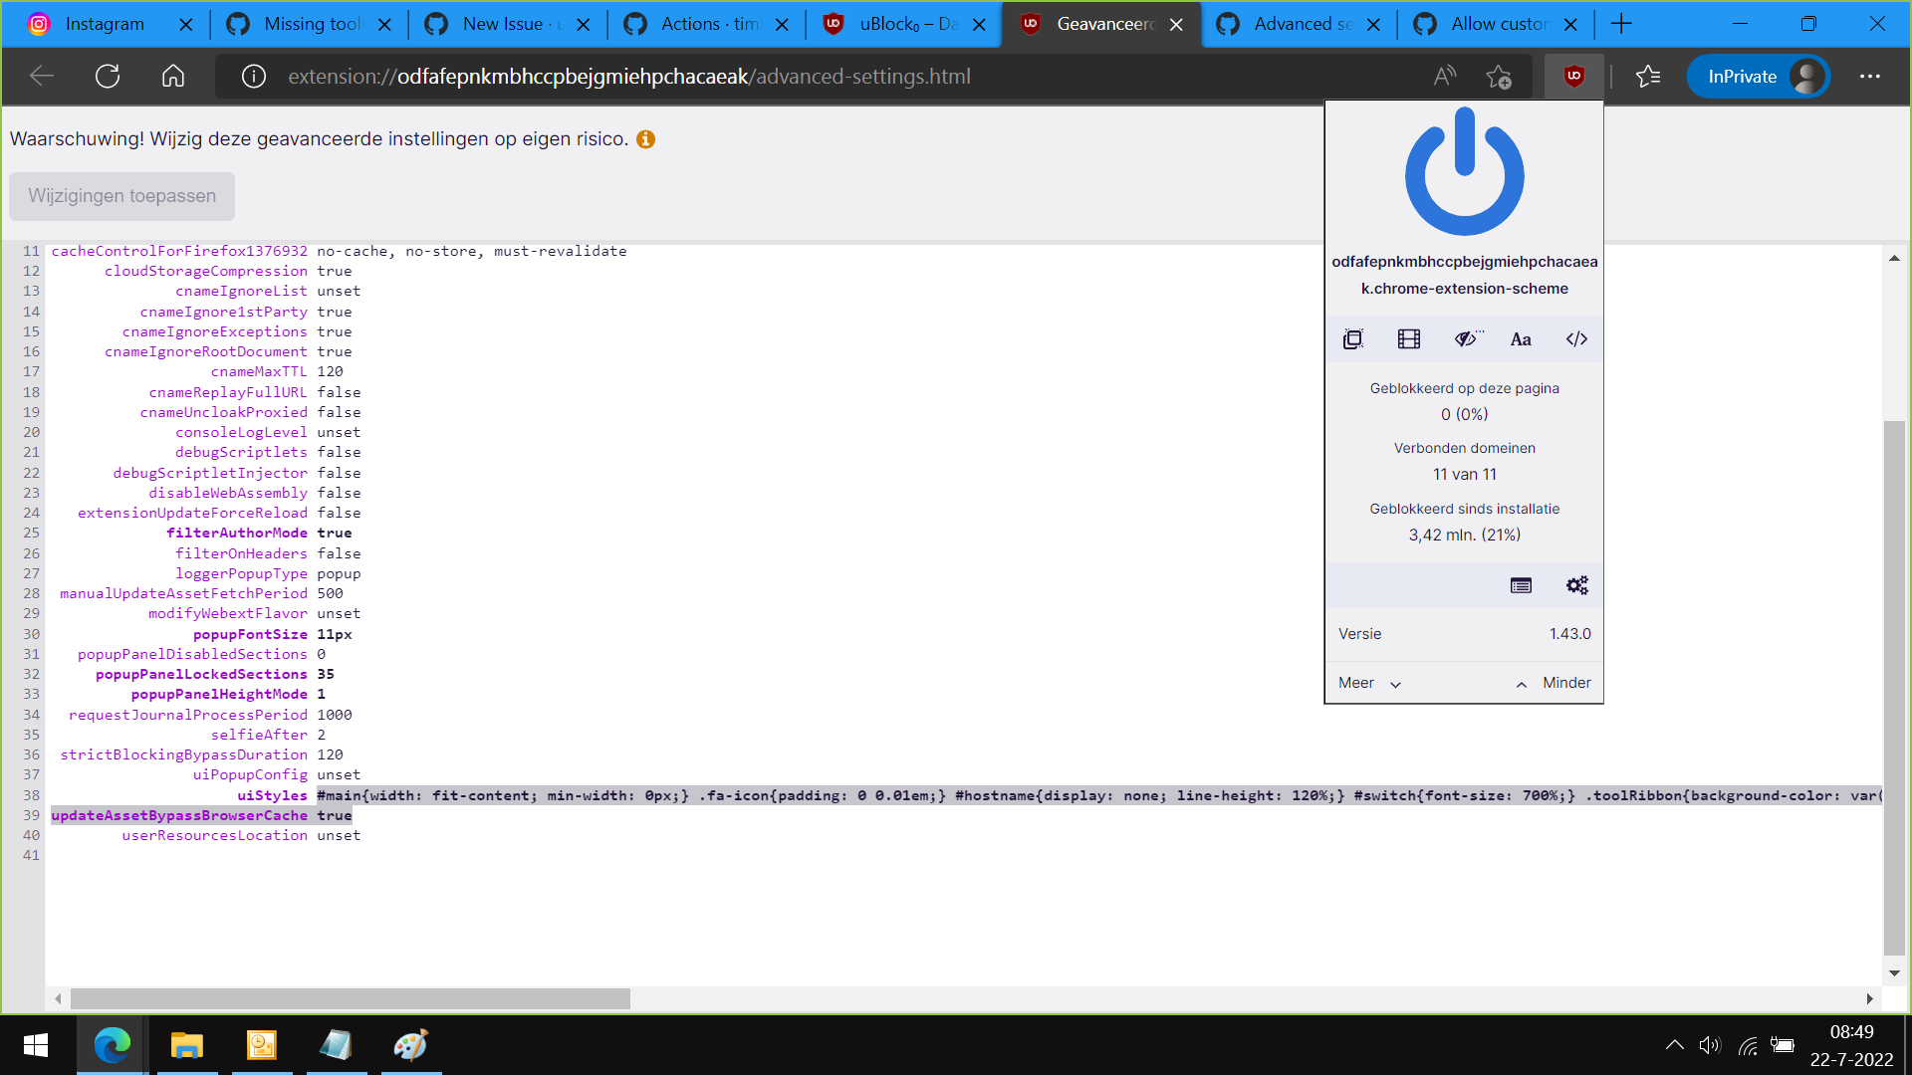
Task: Expand the Meer section in the popup
Action: pyautogui.click(x=1368, y=683)
